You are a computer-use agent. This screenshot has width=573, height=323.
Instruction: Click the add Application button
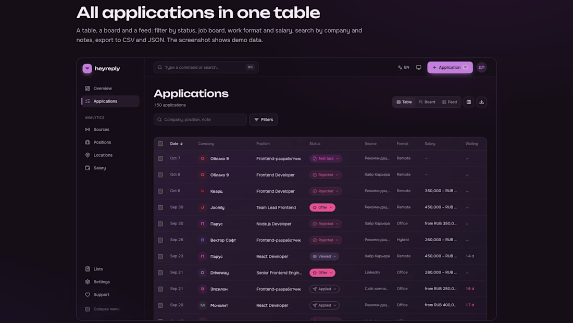coord(450,68)
